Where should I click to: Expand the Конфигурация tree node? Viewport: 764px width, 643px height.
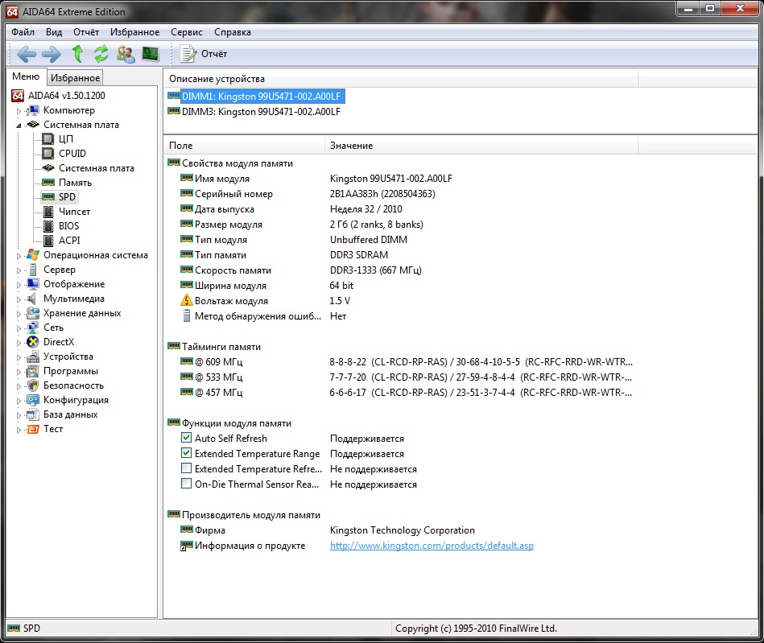click(x=19, y=401)
